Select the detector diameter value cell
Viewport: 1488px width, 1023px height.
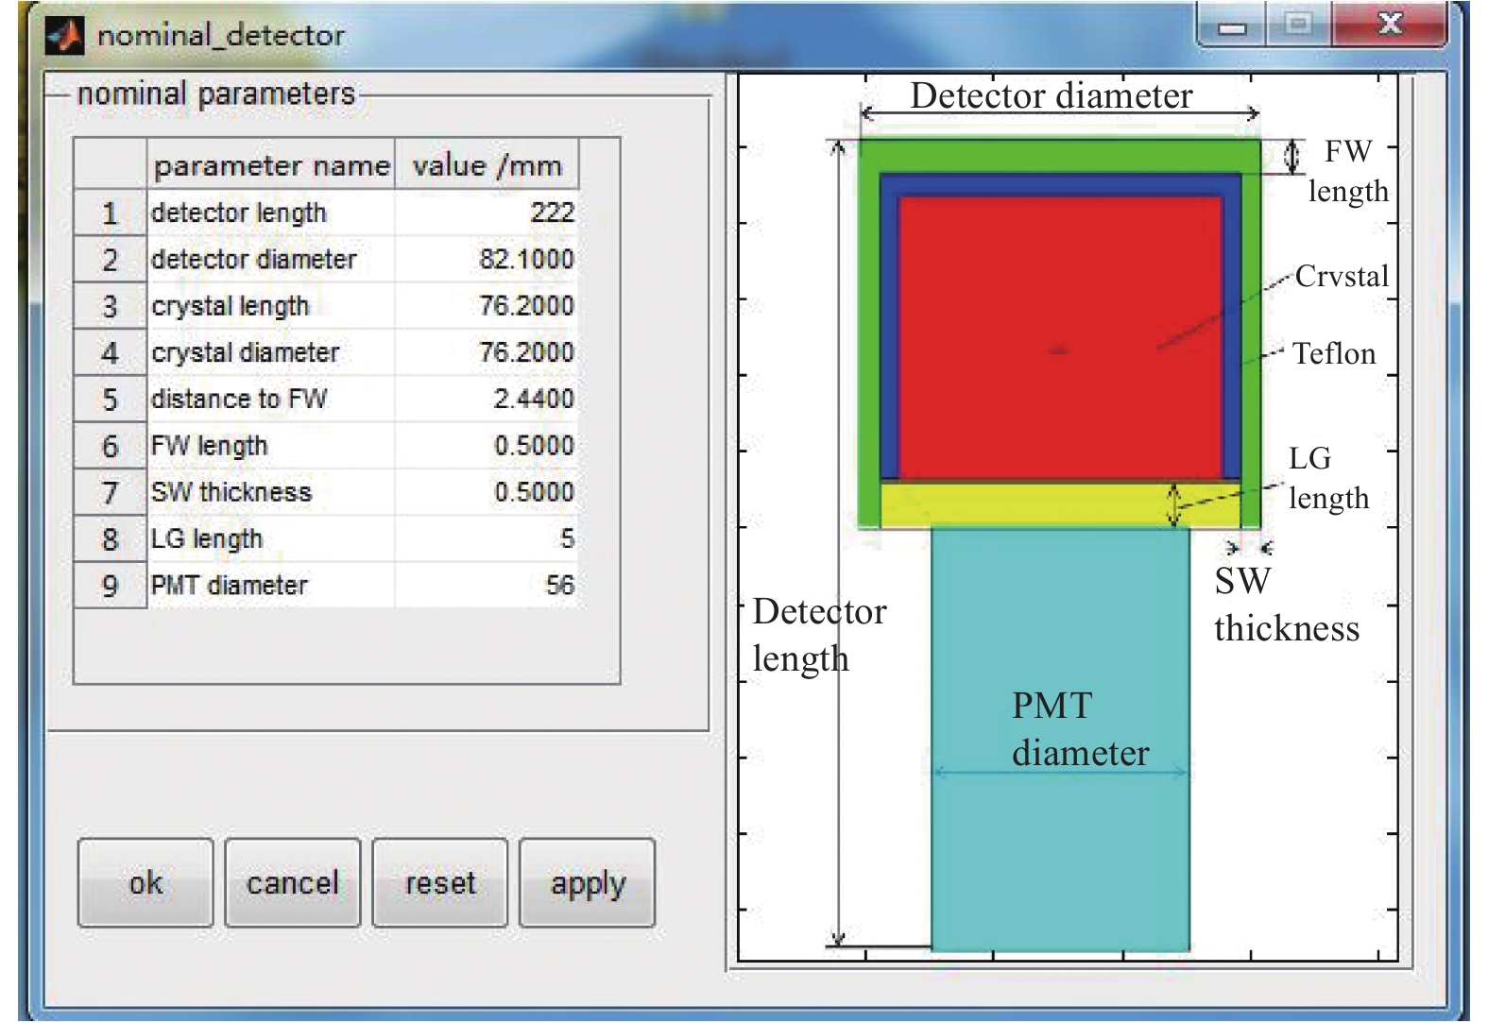(x=486, y=259)
